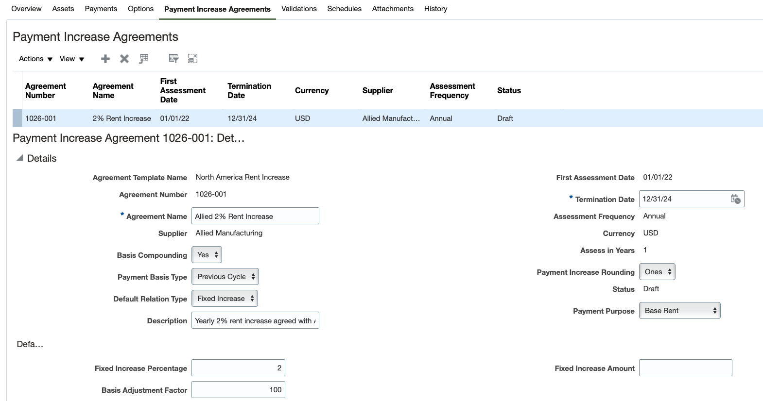Click the delete agreement X icon

(124, 59)
